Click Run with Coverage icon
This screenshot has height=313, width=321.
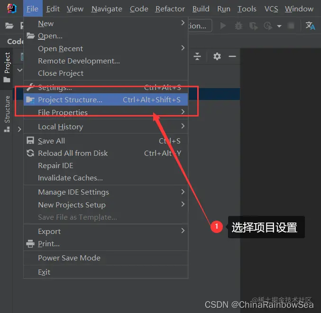point(254,26)
